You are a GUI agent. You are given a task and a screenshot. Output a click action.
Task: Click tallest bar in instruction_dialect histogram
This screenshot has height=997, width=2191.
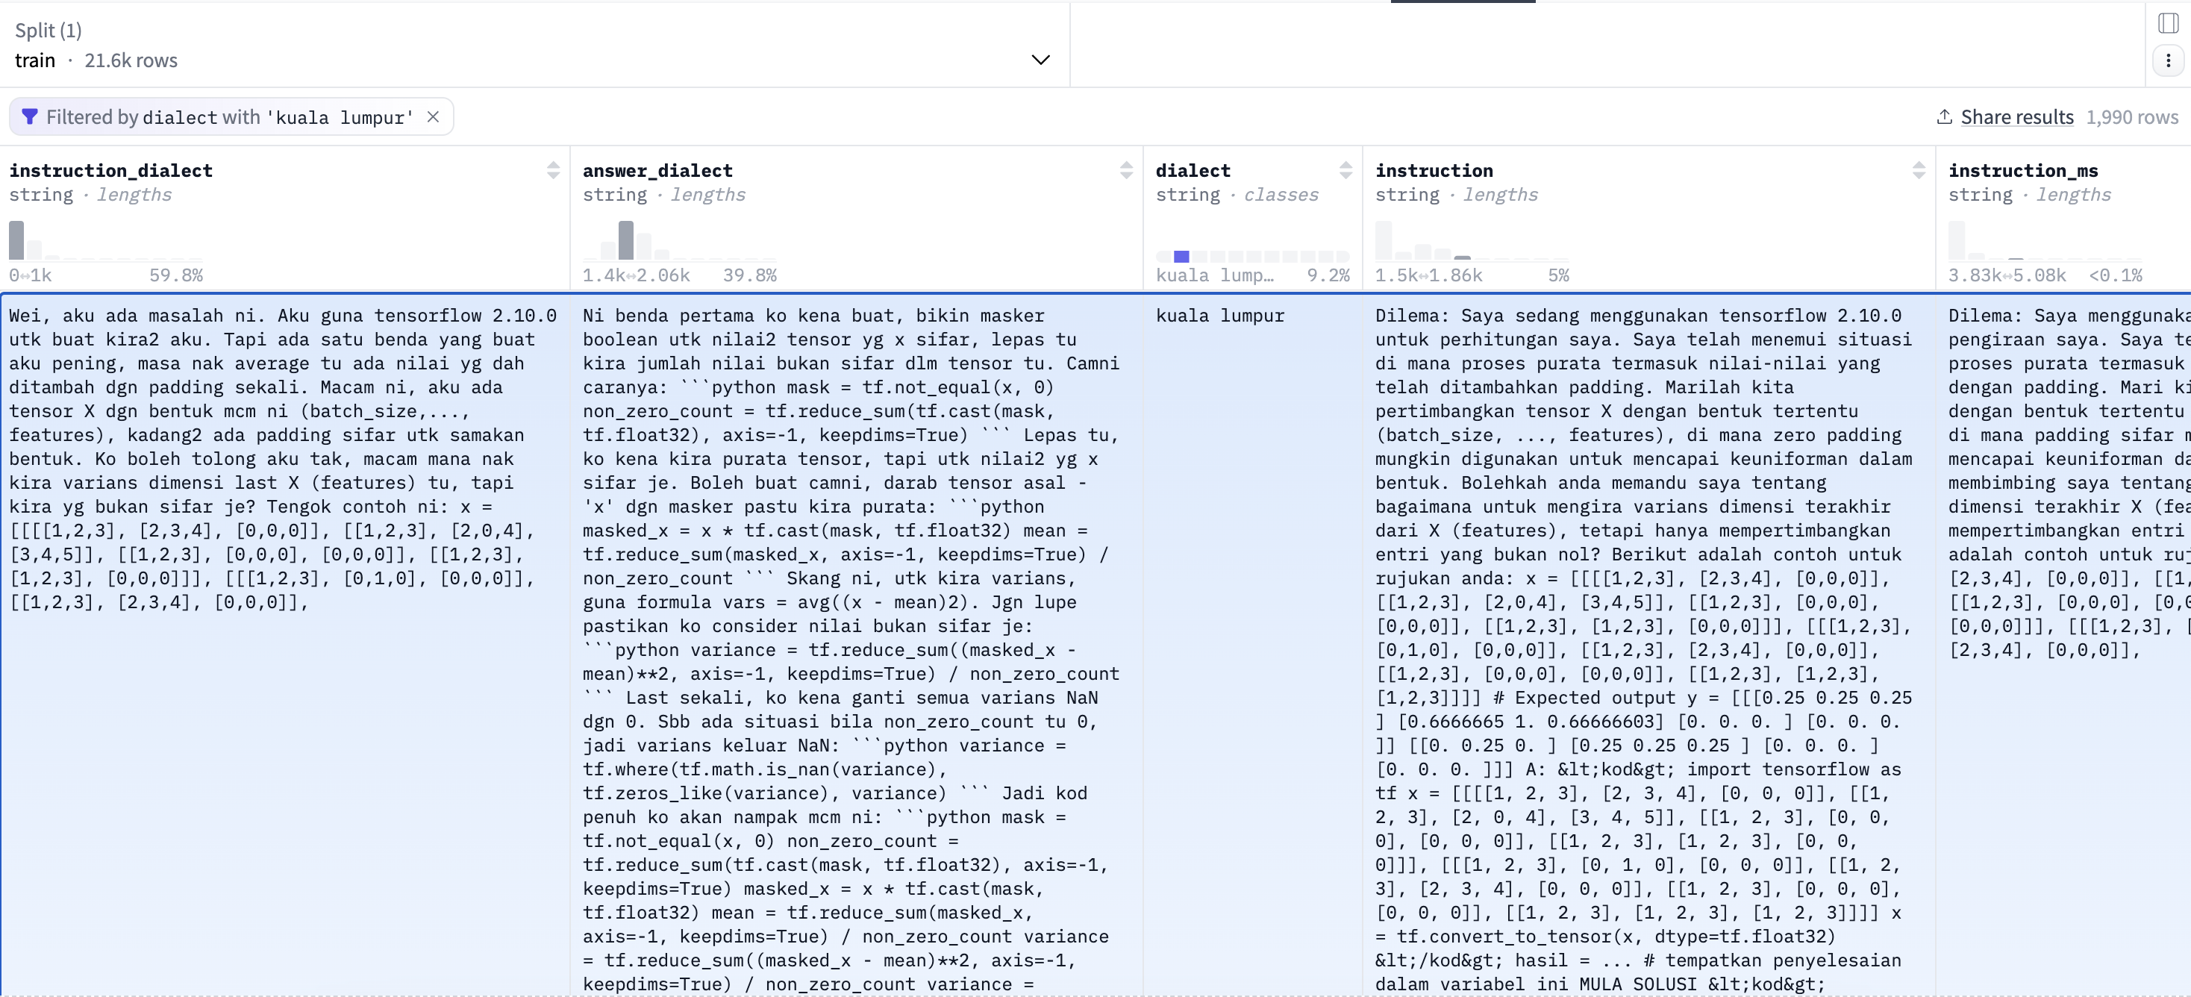pyautogui.click(x=16, y=240)
